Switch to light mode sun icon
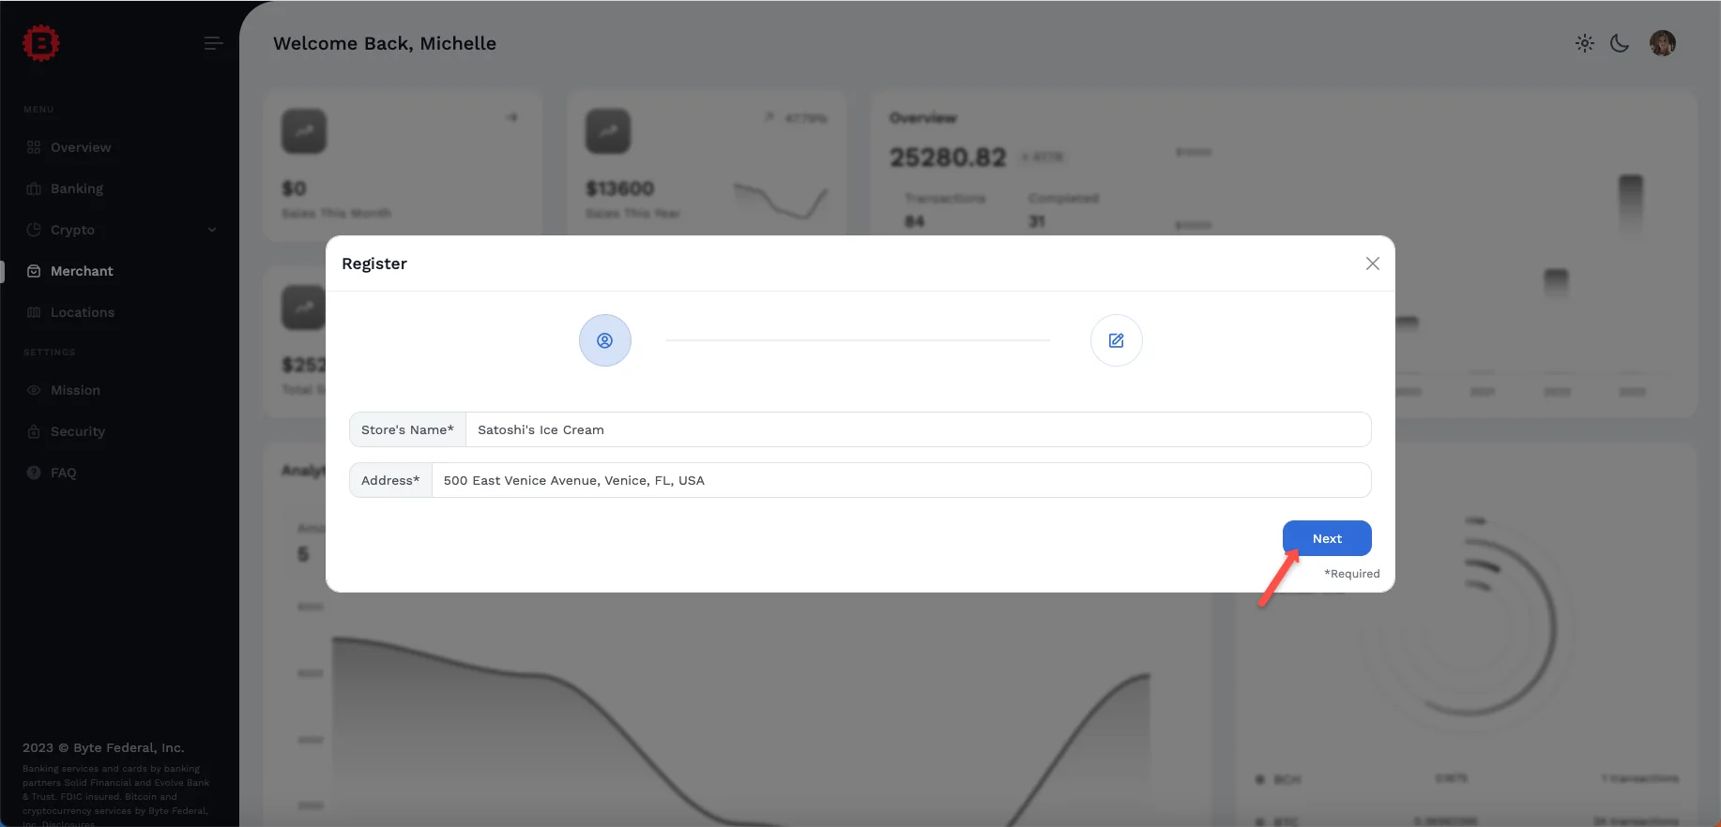This screenshot has height=827, width=1721. click(1585, 43)
